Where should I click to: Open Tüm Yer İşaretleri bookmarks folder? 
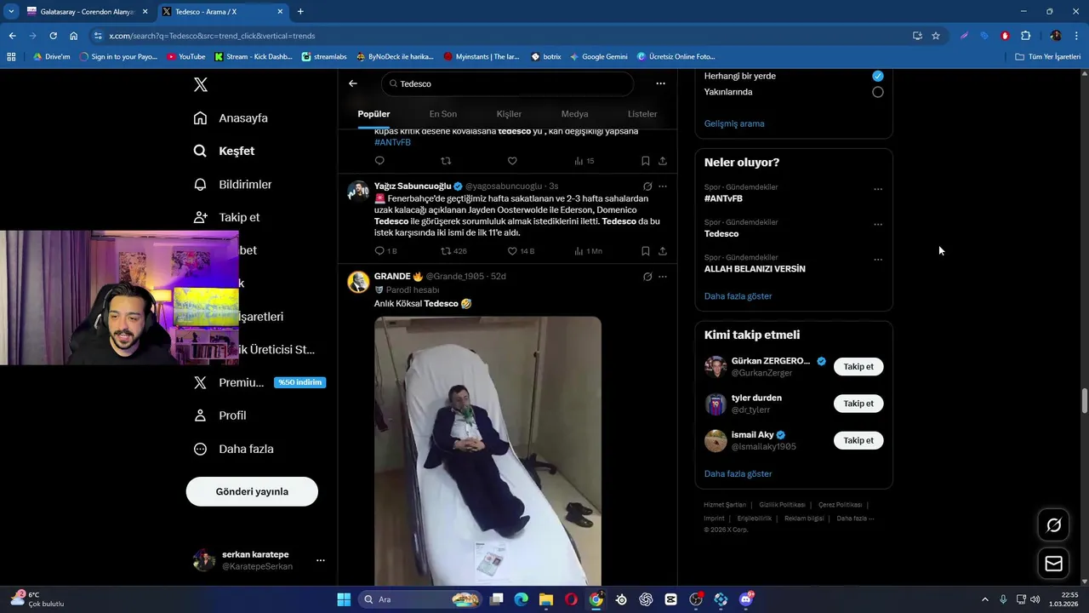(x=1048, y=57)
